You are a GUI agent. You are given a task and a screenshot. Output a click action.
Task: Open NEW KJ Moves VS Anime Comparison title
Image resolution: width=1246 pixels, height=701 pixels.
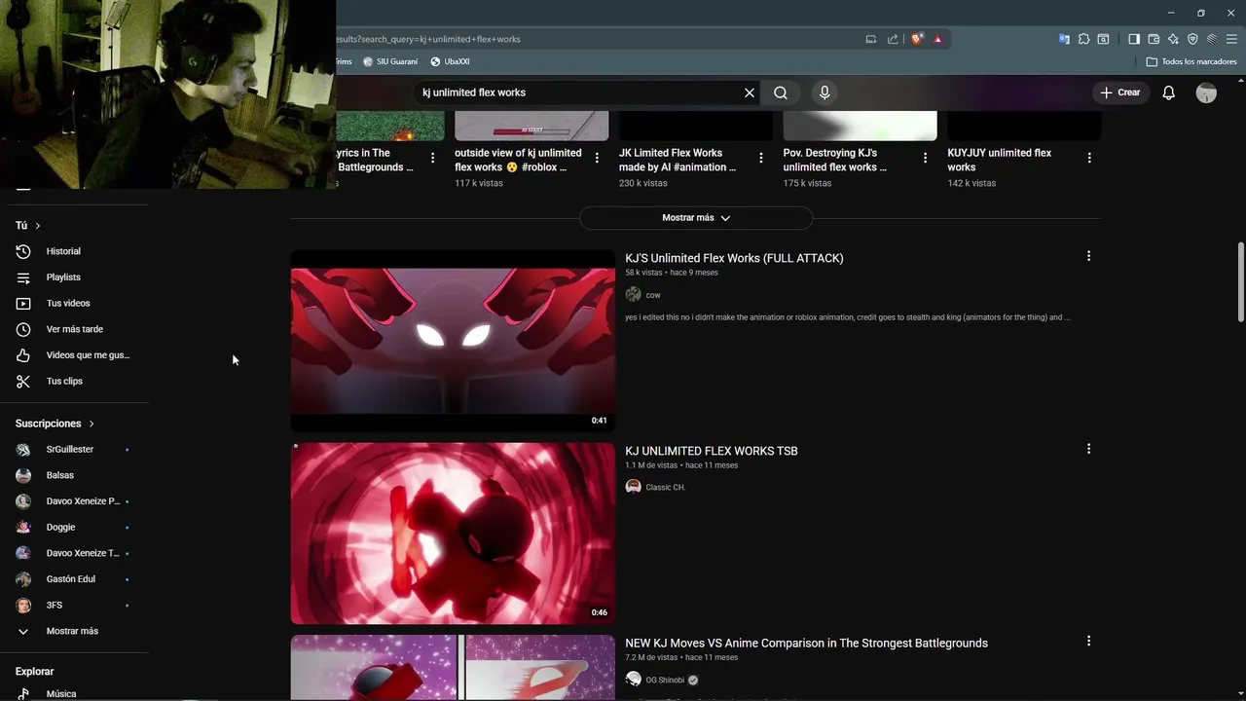click(x=806, y=643)
